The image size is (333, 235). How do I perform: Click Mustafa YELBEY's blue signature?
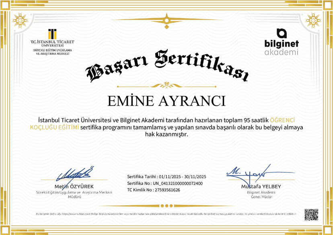click(x=249, y=172)
